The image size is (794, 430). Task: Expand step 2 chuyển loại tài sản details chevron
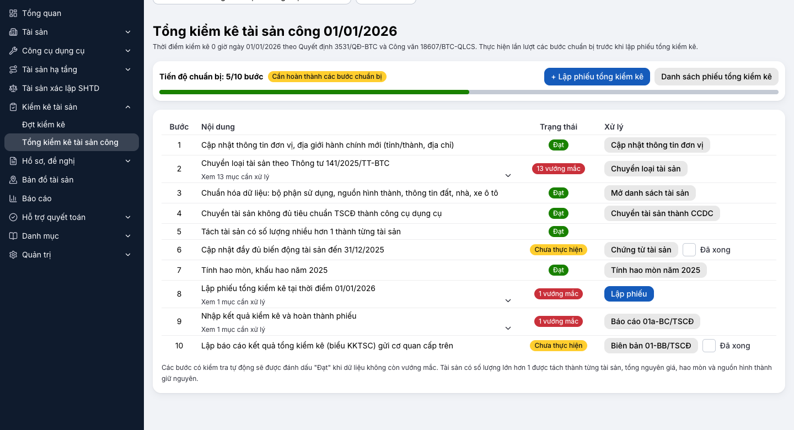point(508,175)
